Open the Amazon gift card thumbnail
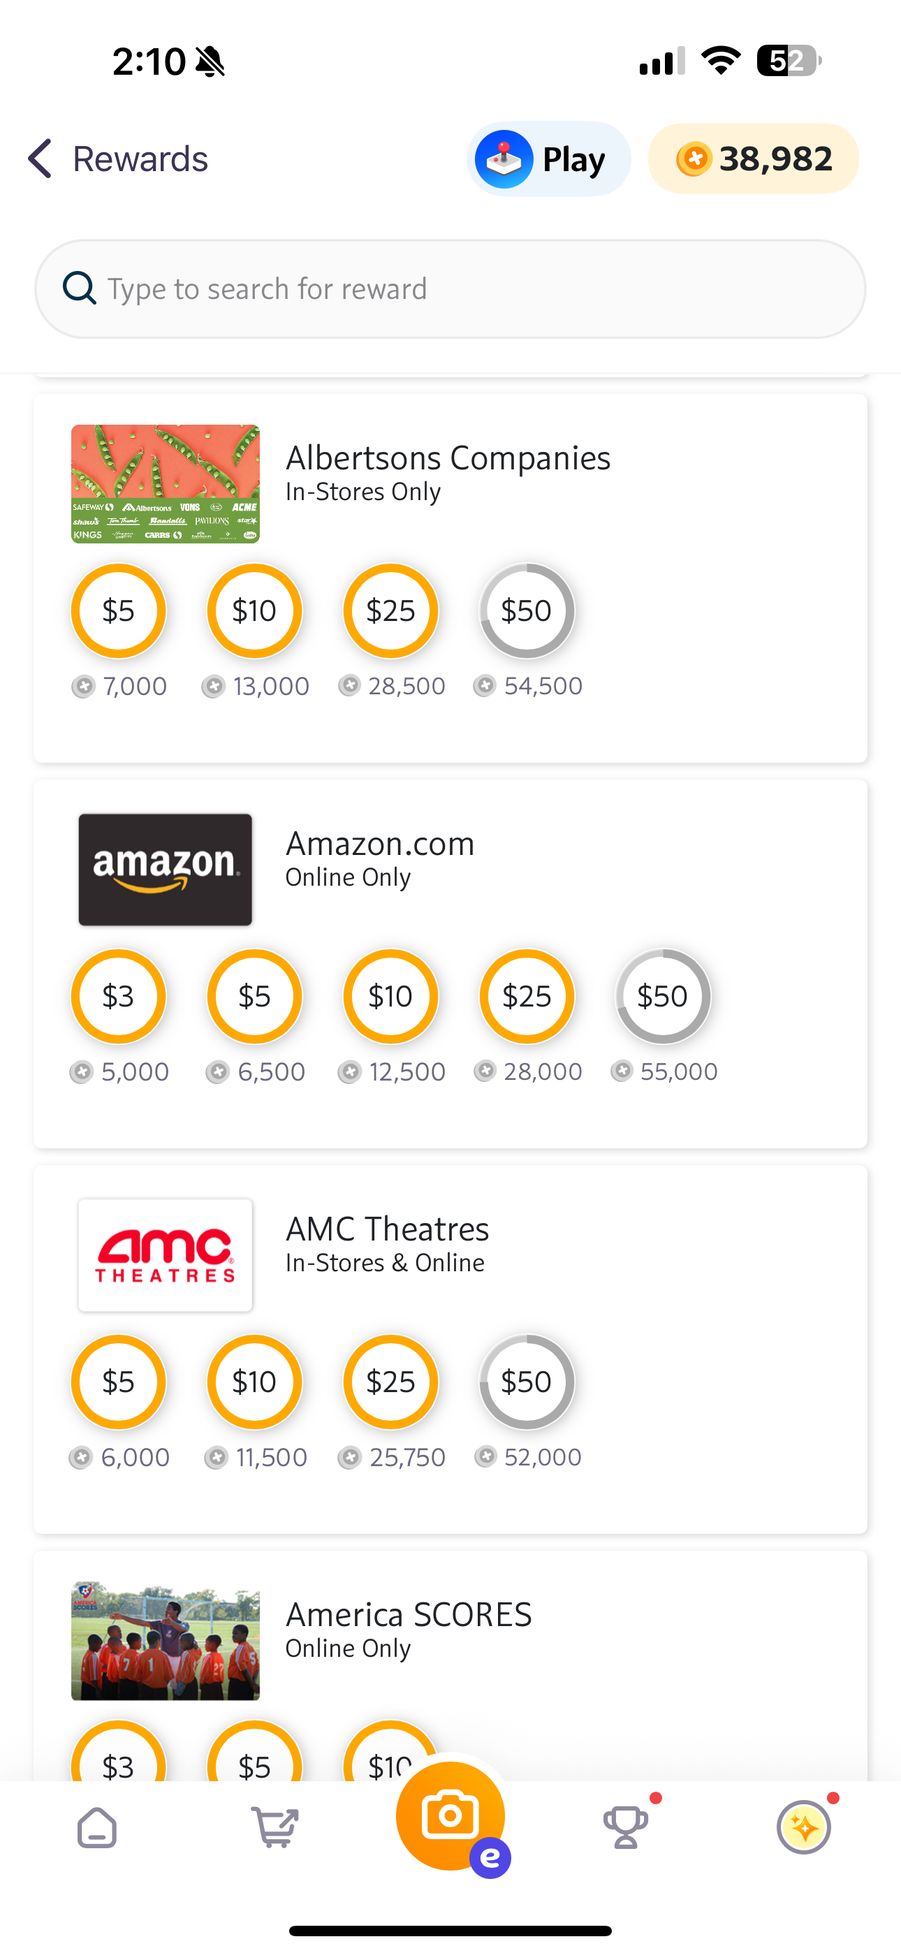901x1953 pixels. tap(166, 870)
